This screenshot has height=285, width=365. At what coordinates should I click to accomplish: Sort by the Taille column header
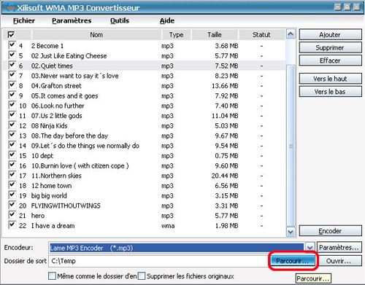click(215, 35)
